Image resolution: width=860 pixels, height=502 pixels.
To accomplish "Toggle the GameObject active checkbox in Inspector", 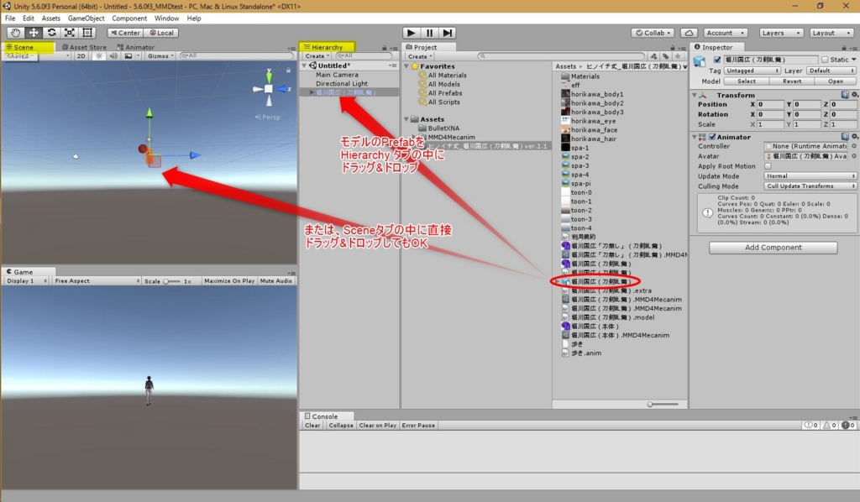I will (717, 60).
